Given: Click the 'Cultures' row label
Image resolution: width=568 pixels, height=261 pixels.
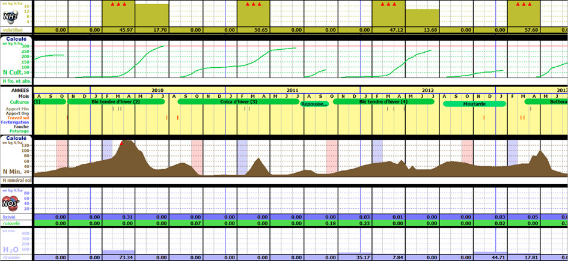Looking at the screenshot, I should pyautogui.click(x=20, y=103).
